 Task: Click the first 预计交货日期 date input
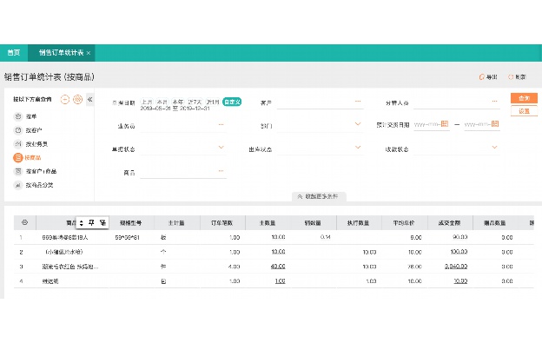432,124
